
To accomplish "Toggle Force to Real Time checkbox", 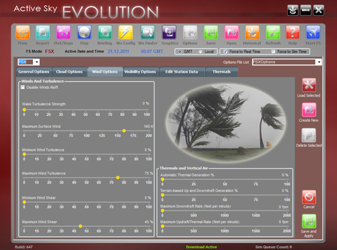I will [225, 52].
